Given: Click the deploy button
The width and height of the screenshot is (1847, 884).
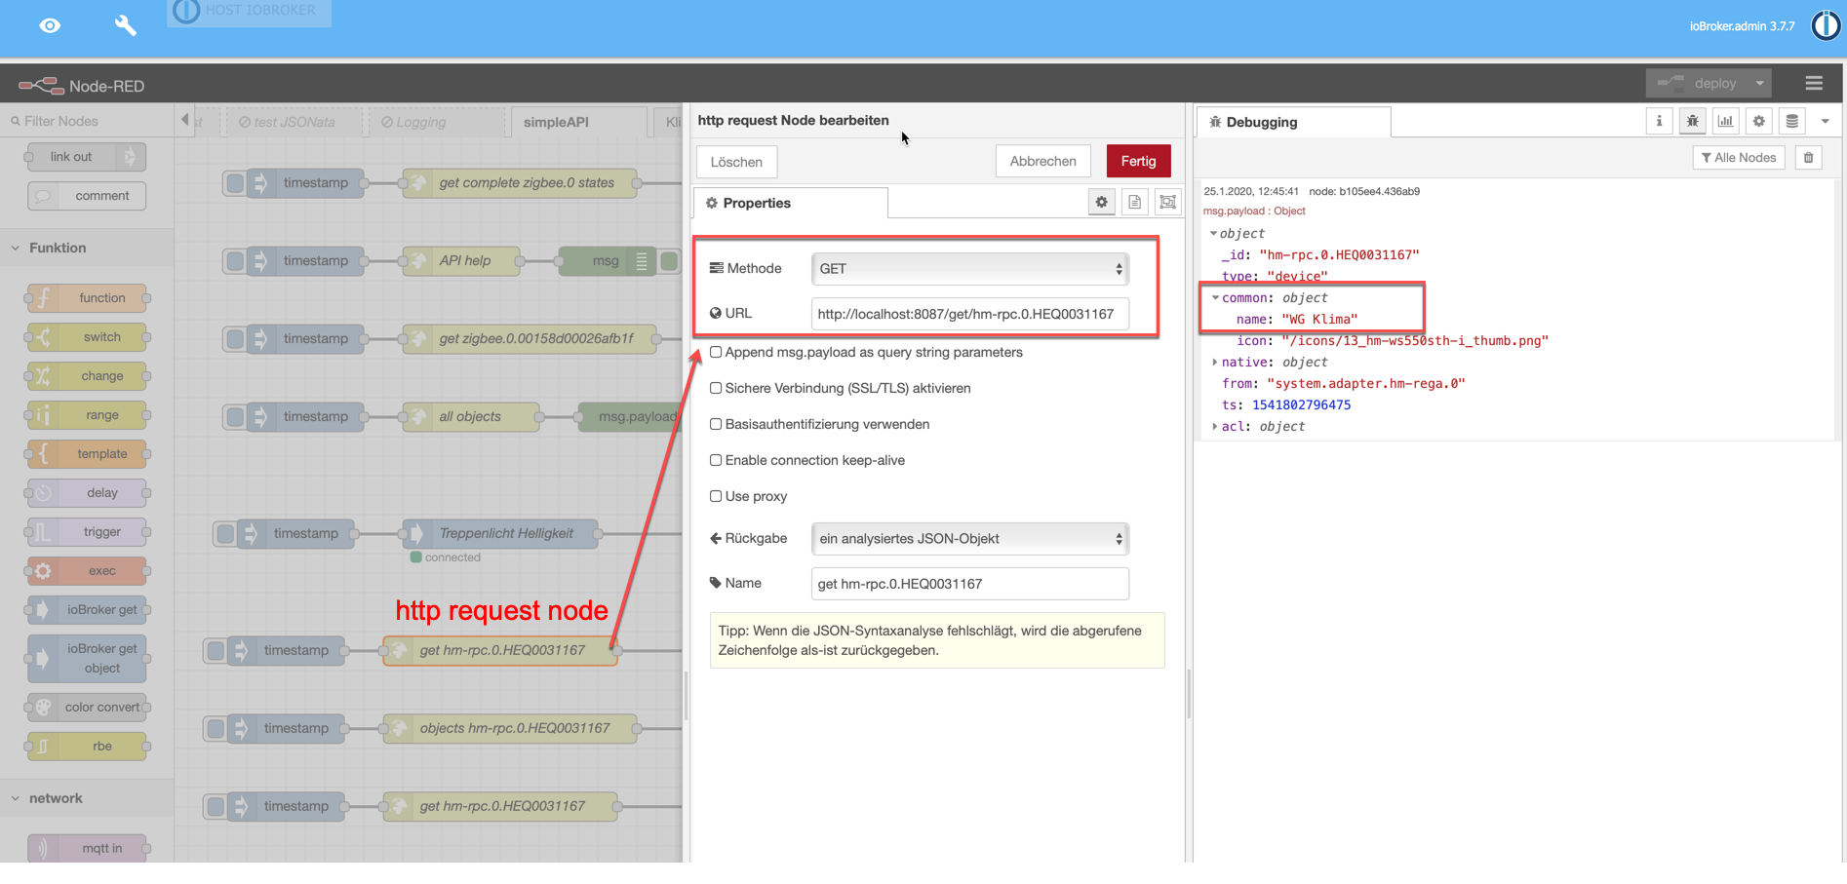Looking at the screenshot, I should pos(1698,84).
